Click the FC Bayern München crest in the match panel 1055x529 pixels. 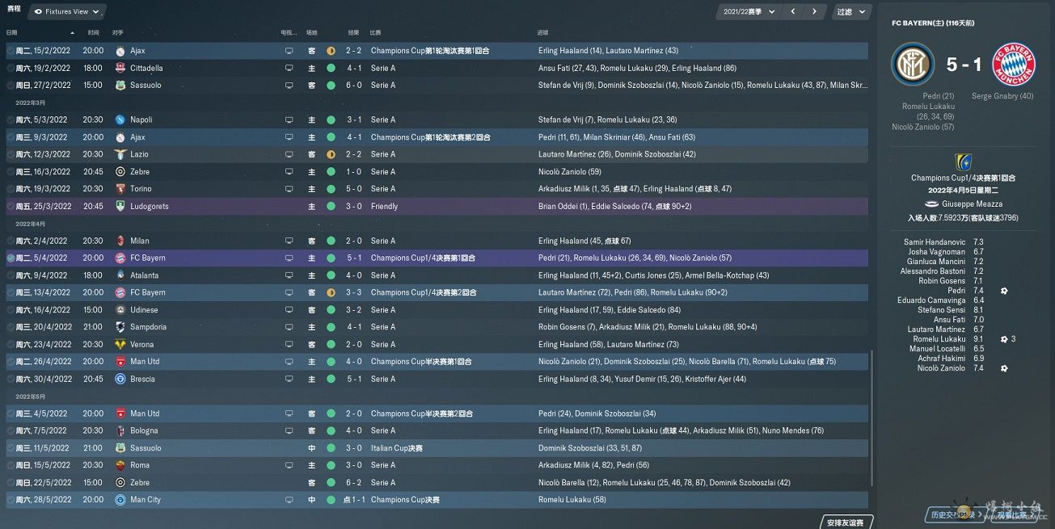pyautogui.click(x=1014, y=65)
